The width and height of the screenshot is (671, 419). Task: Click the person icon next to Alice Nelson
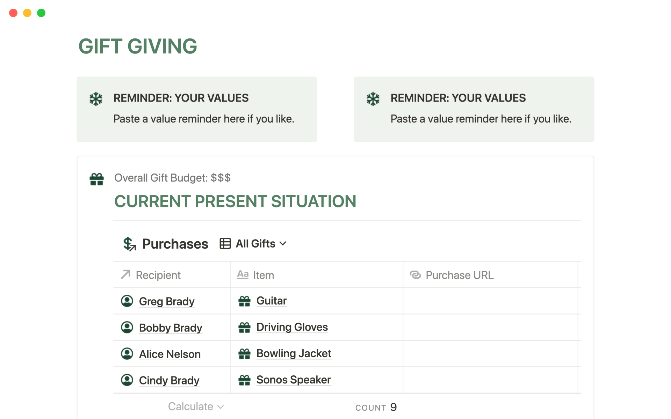(x=127, y=354)
